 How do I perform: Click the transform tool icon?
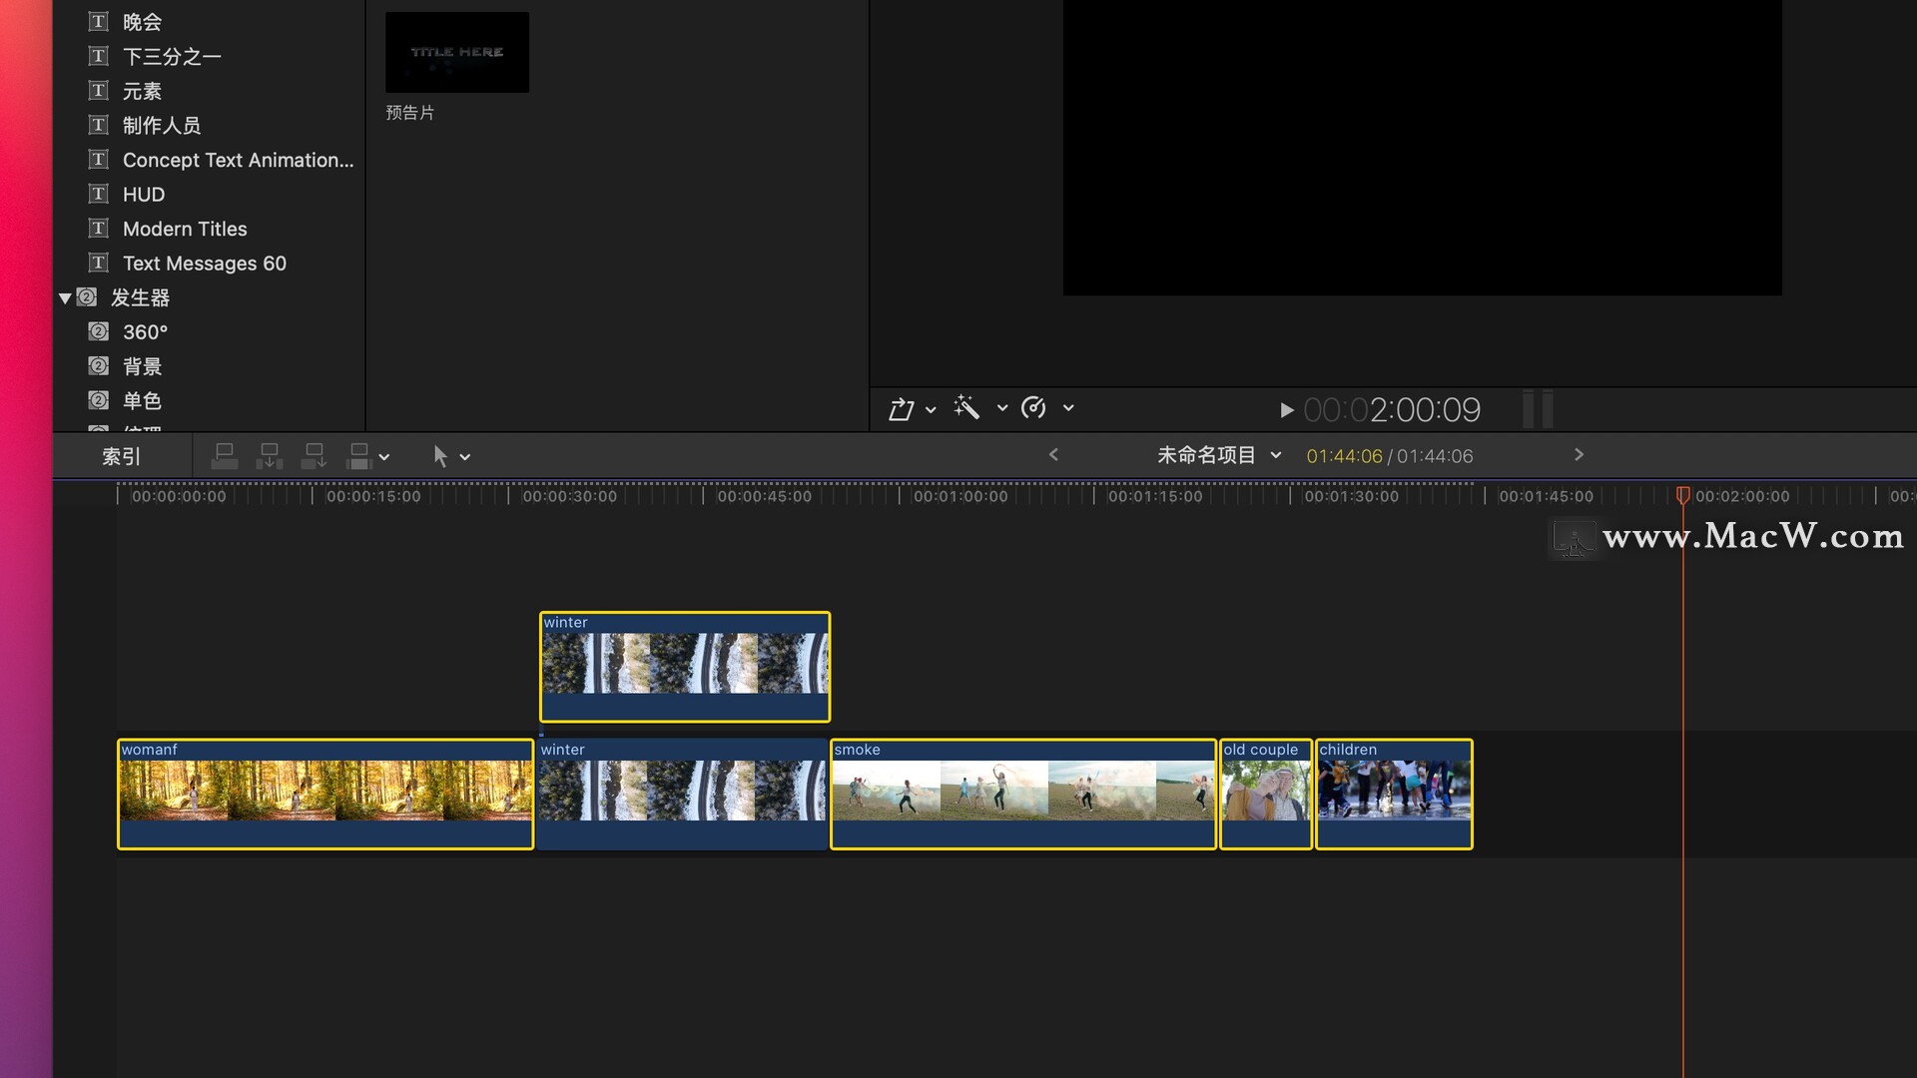pyautogui.click(x=902, y=408)
